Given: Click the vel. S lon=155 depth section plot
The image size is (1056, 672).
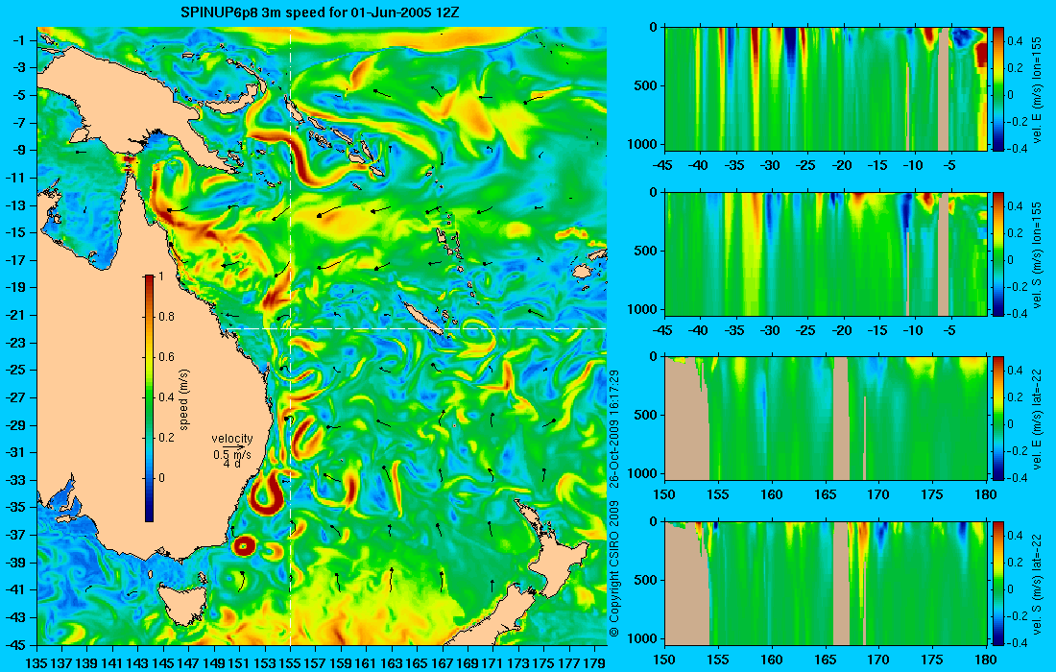Looking at the screenshot, I should tap(826, 253).
